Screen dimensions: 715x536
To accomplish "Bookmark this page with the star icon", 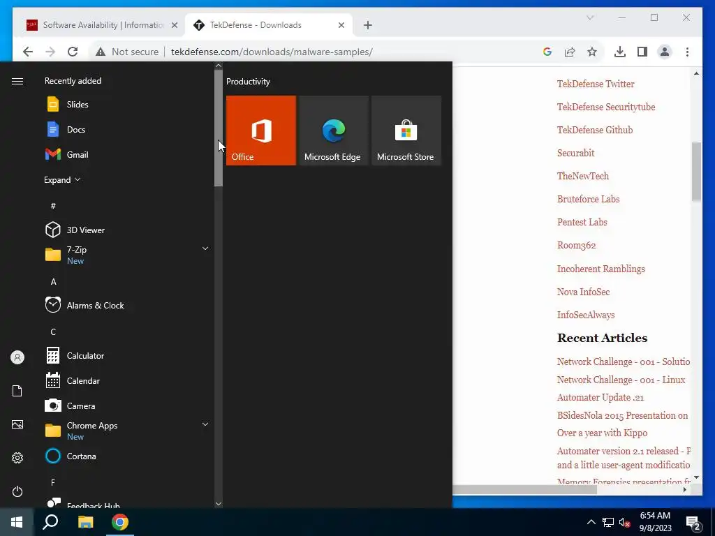I will click(592, 52).
